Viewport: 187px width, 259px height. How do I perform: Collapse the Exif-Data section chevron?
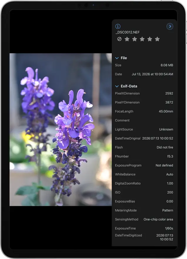[x=117, y=86]
